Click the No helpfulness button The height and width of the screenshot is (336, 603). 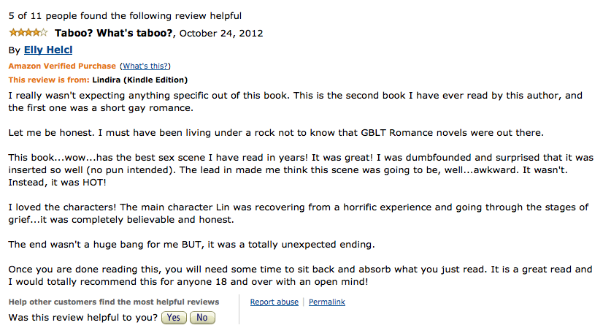click(202, 318)
